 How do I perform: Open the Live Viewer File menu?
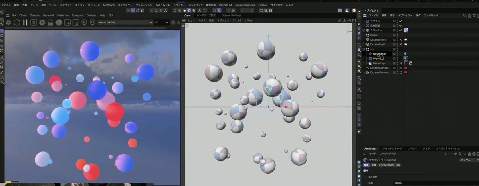click(14, 15)
